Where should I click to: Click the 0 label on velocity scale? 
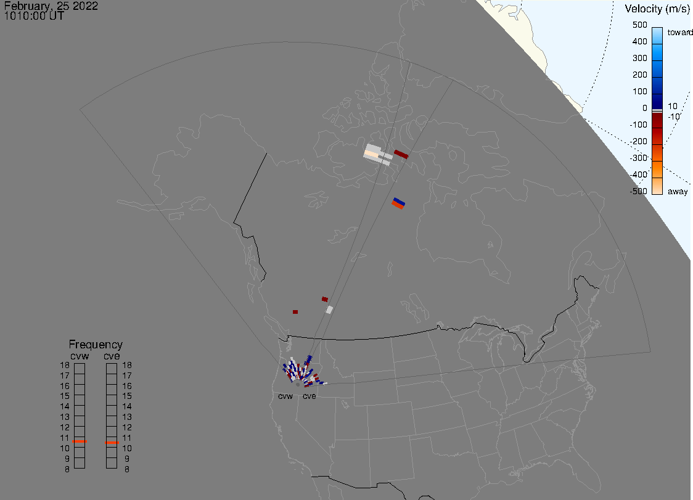click(x=645, y=109)
